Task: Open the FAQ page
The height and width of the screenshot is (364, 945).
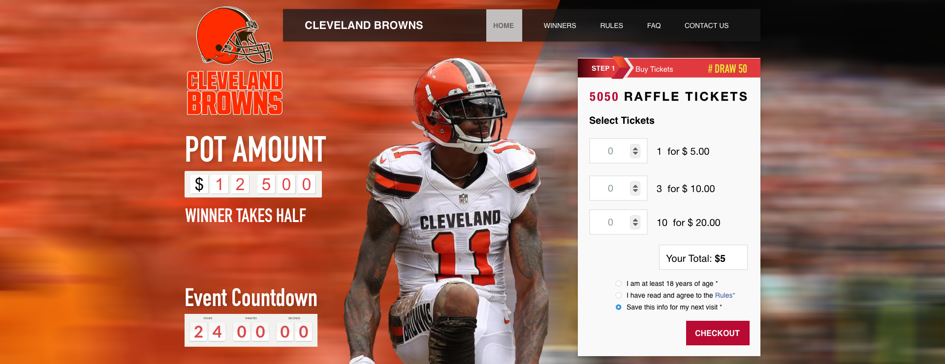Action: [654, 26]
